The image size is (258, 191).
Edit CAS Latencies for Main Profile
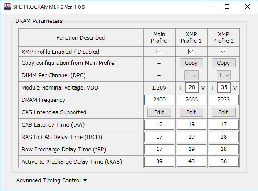(159, 112)
